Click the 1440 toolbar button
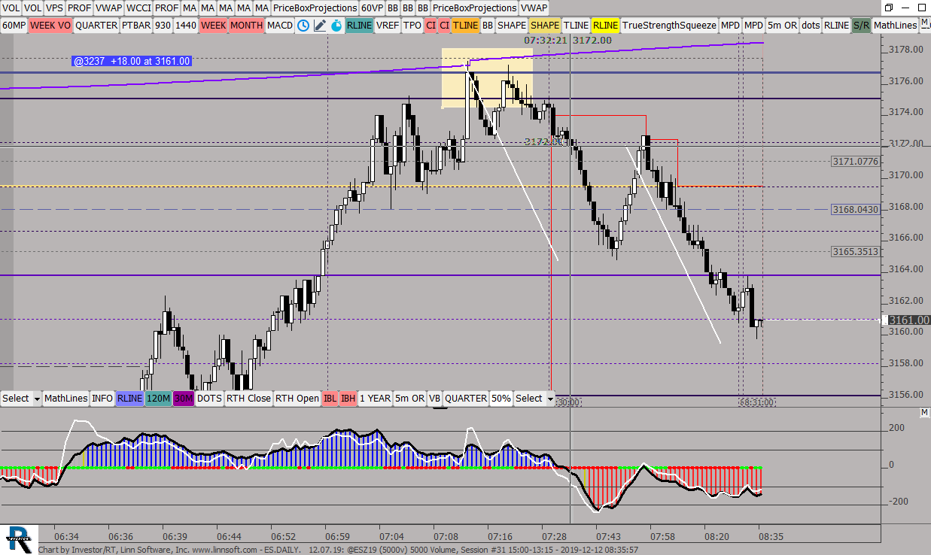The width and height of the screenshot is (931, 555). [x=186, y=25]
